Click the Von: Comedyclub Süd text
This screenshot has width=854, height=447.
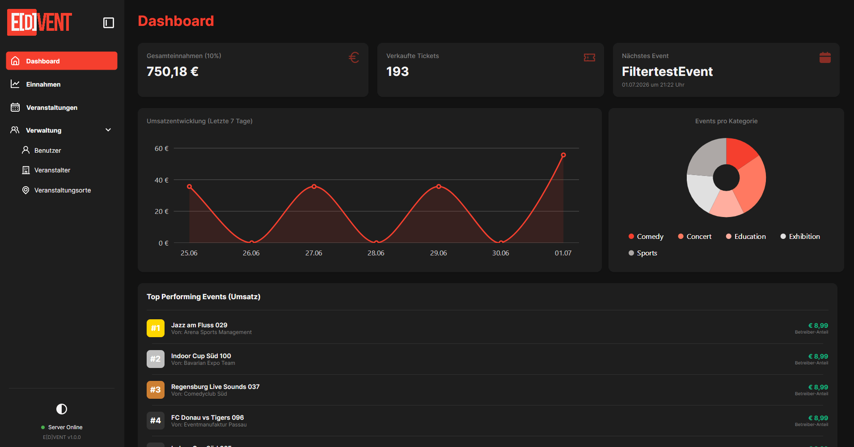[199, 394]
